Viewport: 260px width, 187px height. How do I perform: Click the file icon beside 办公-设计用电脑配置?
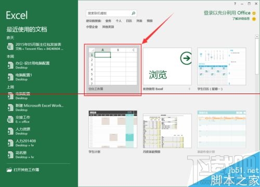(x=10, y=65)
